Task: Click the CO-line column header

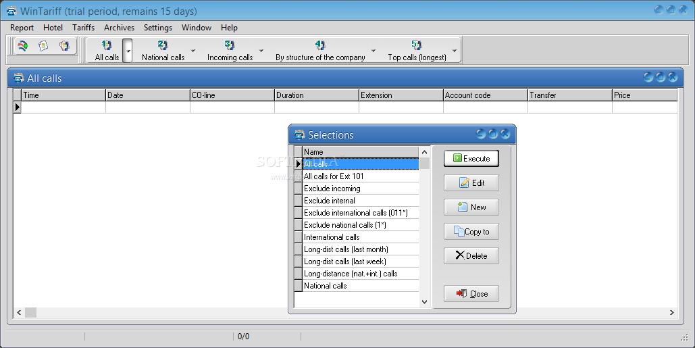Action: coord(232,95)
